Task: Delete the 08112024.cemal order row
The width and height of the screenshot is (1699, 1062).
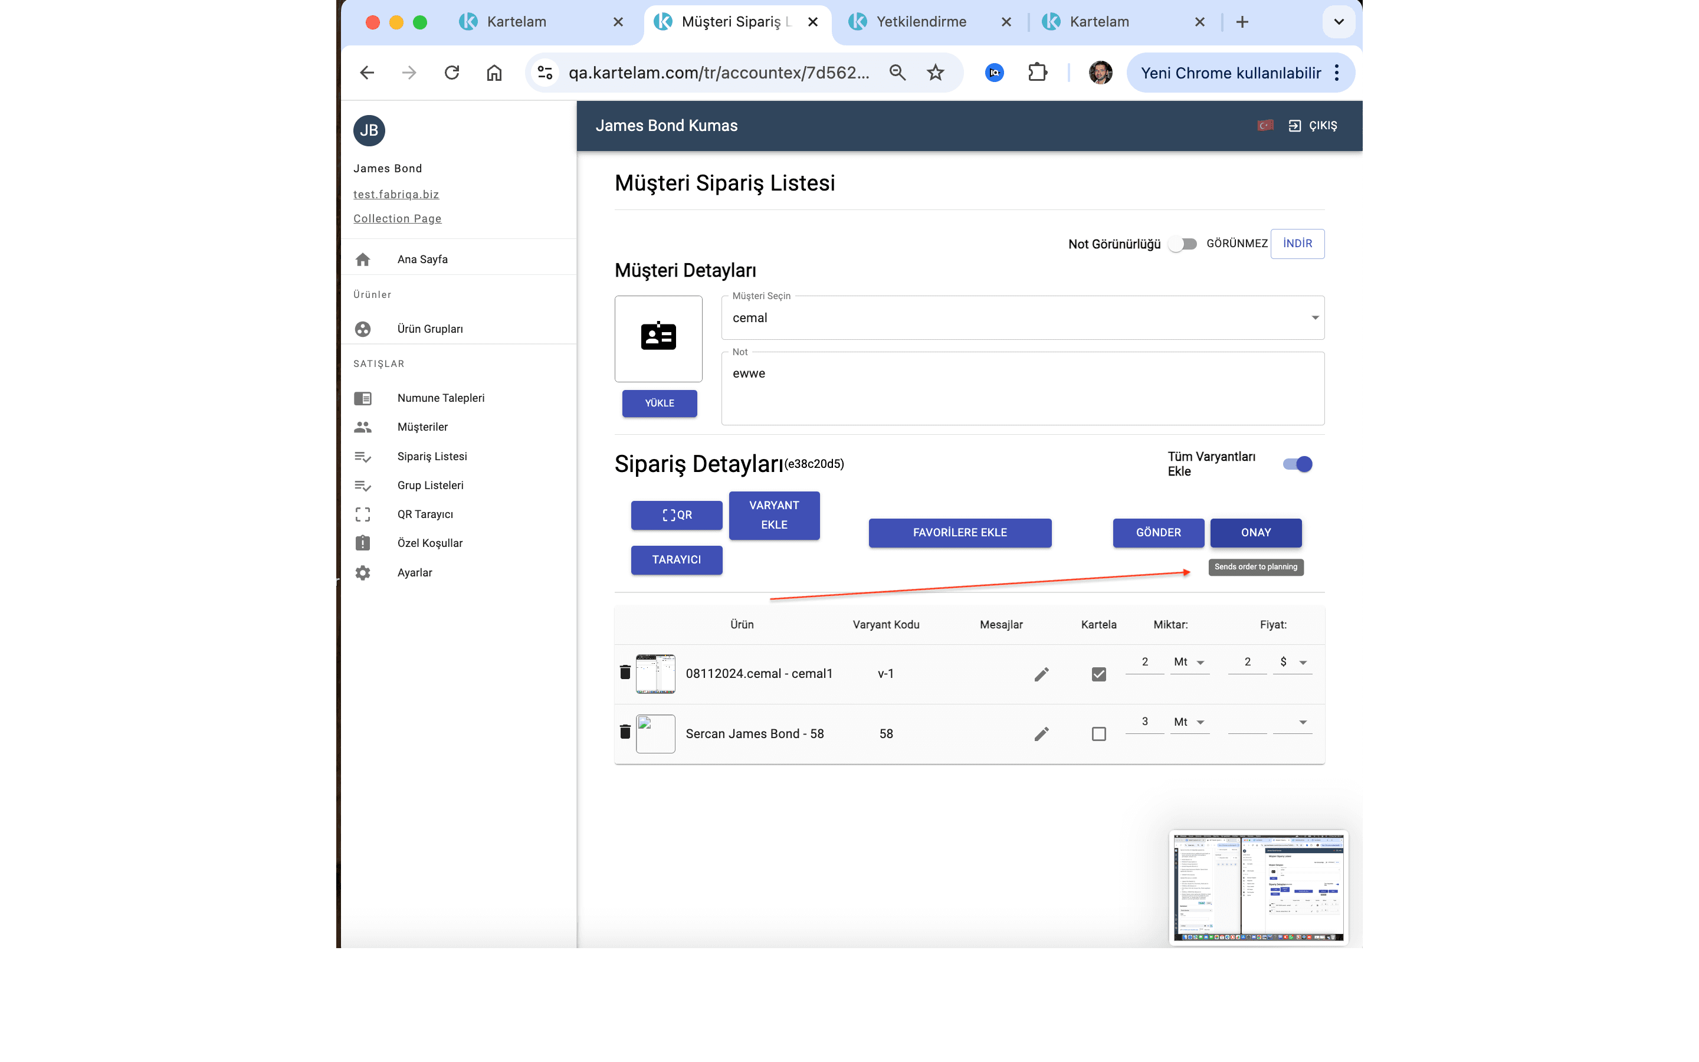Action: (625, 672)
